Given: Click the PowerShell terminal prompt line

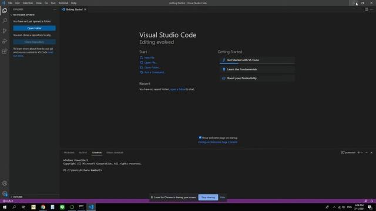Looking at the screenshot, I should point(83,171).
